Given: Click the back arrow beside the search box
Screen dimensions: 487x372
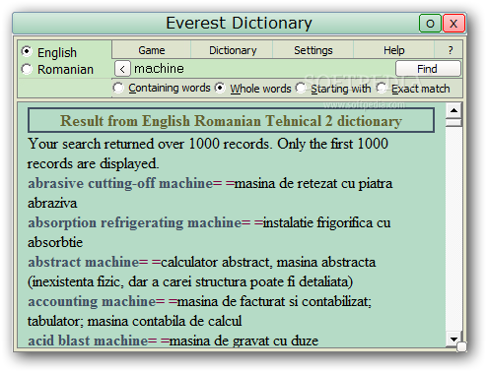Looking at the screenshot, I should (122, 69).
